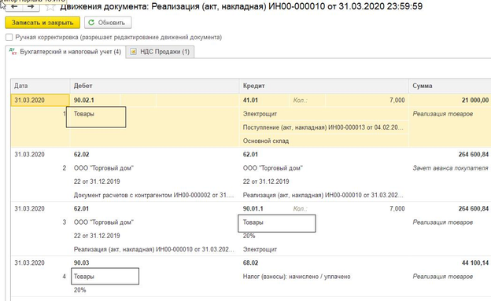This screenshot has height=301, width=491.
Task: Enable the Ручная корректировка checkbox
Action: tap(9, 37)
